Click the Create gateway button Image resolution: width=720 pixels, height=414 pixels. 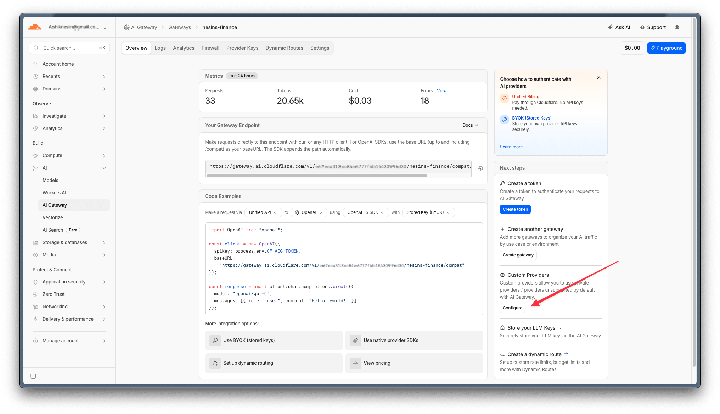tap(518, 255)
